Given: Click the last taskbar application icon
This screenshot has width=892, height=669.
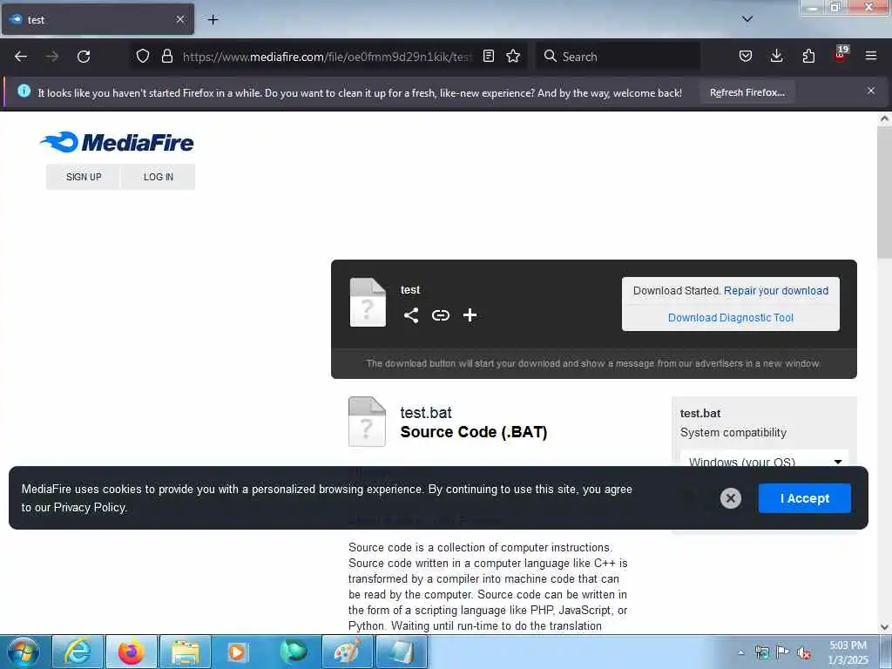Looking at the screenshot, I should [401, 652].
